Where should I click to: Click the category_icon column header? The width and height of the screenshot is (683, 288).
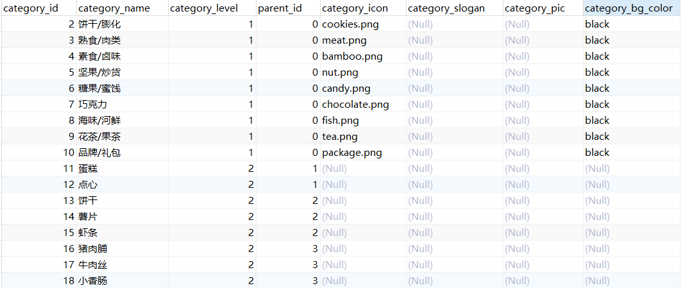pyautogui.click(x=363, y=8)
